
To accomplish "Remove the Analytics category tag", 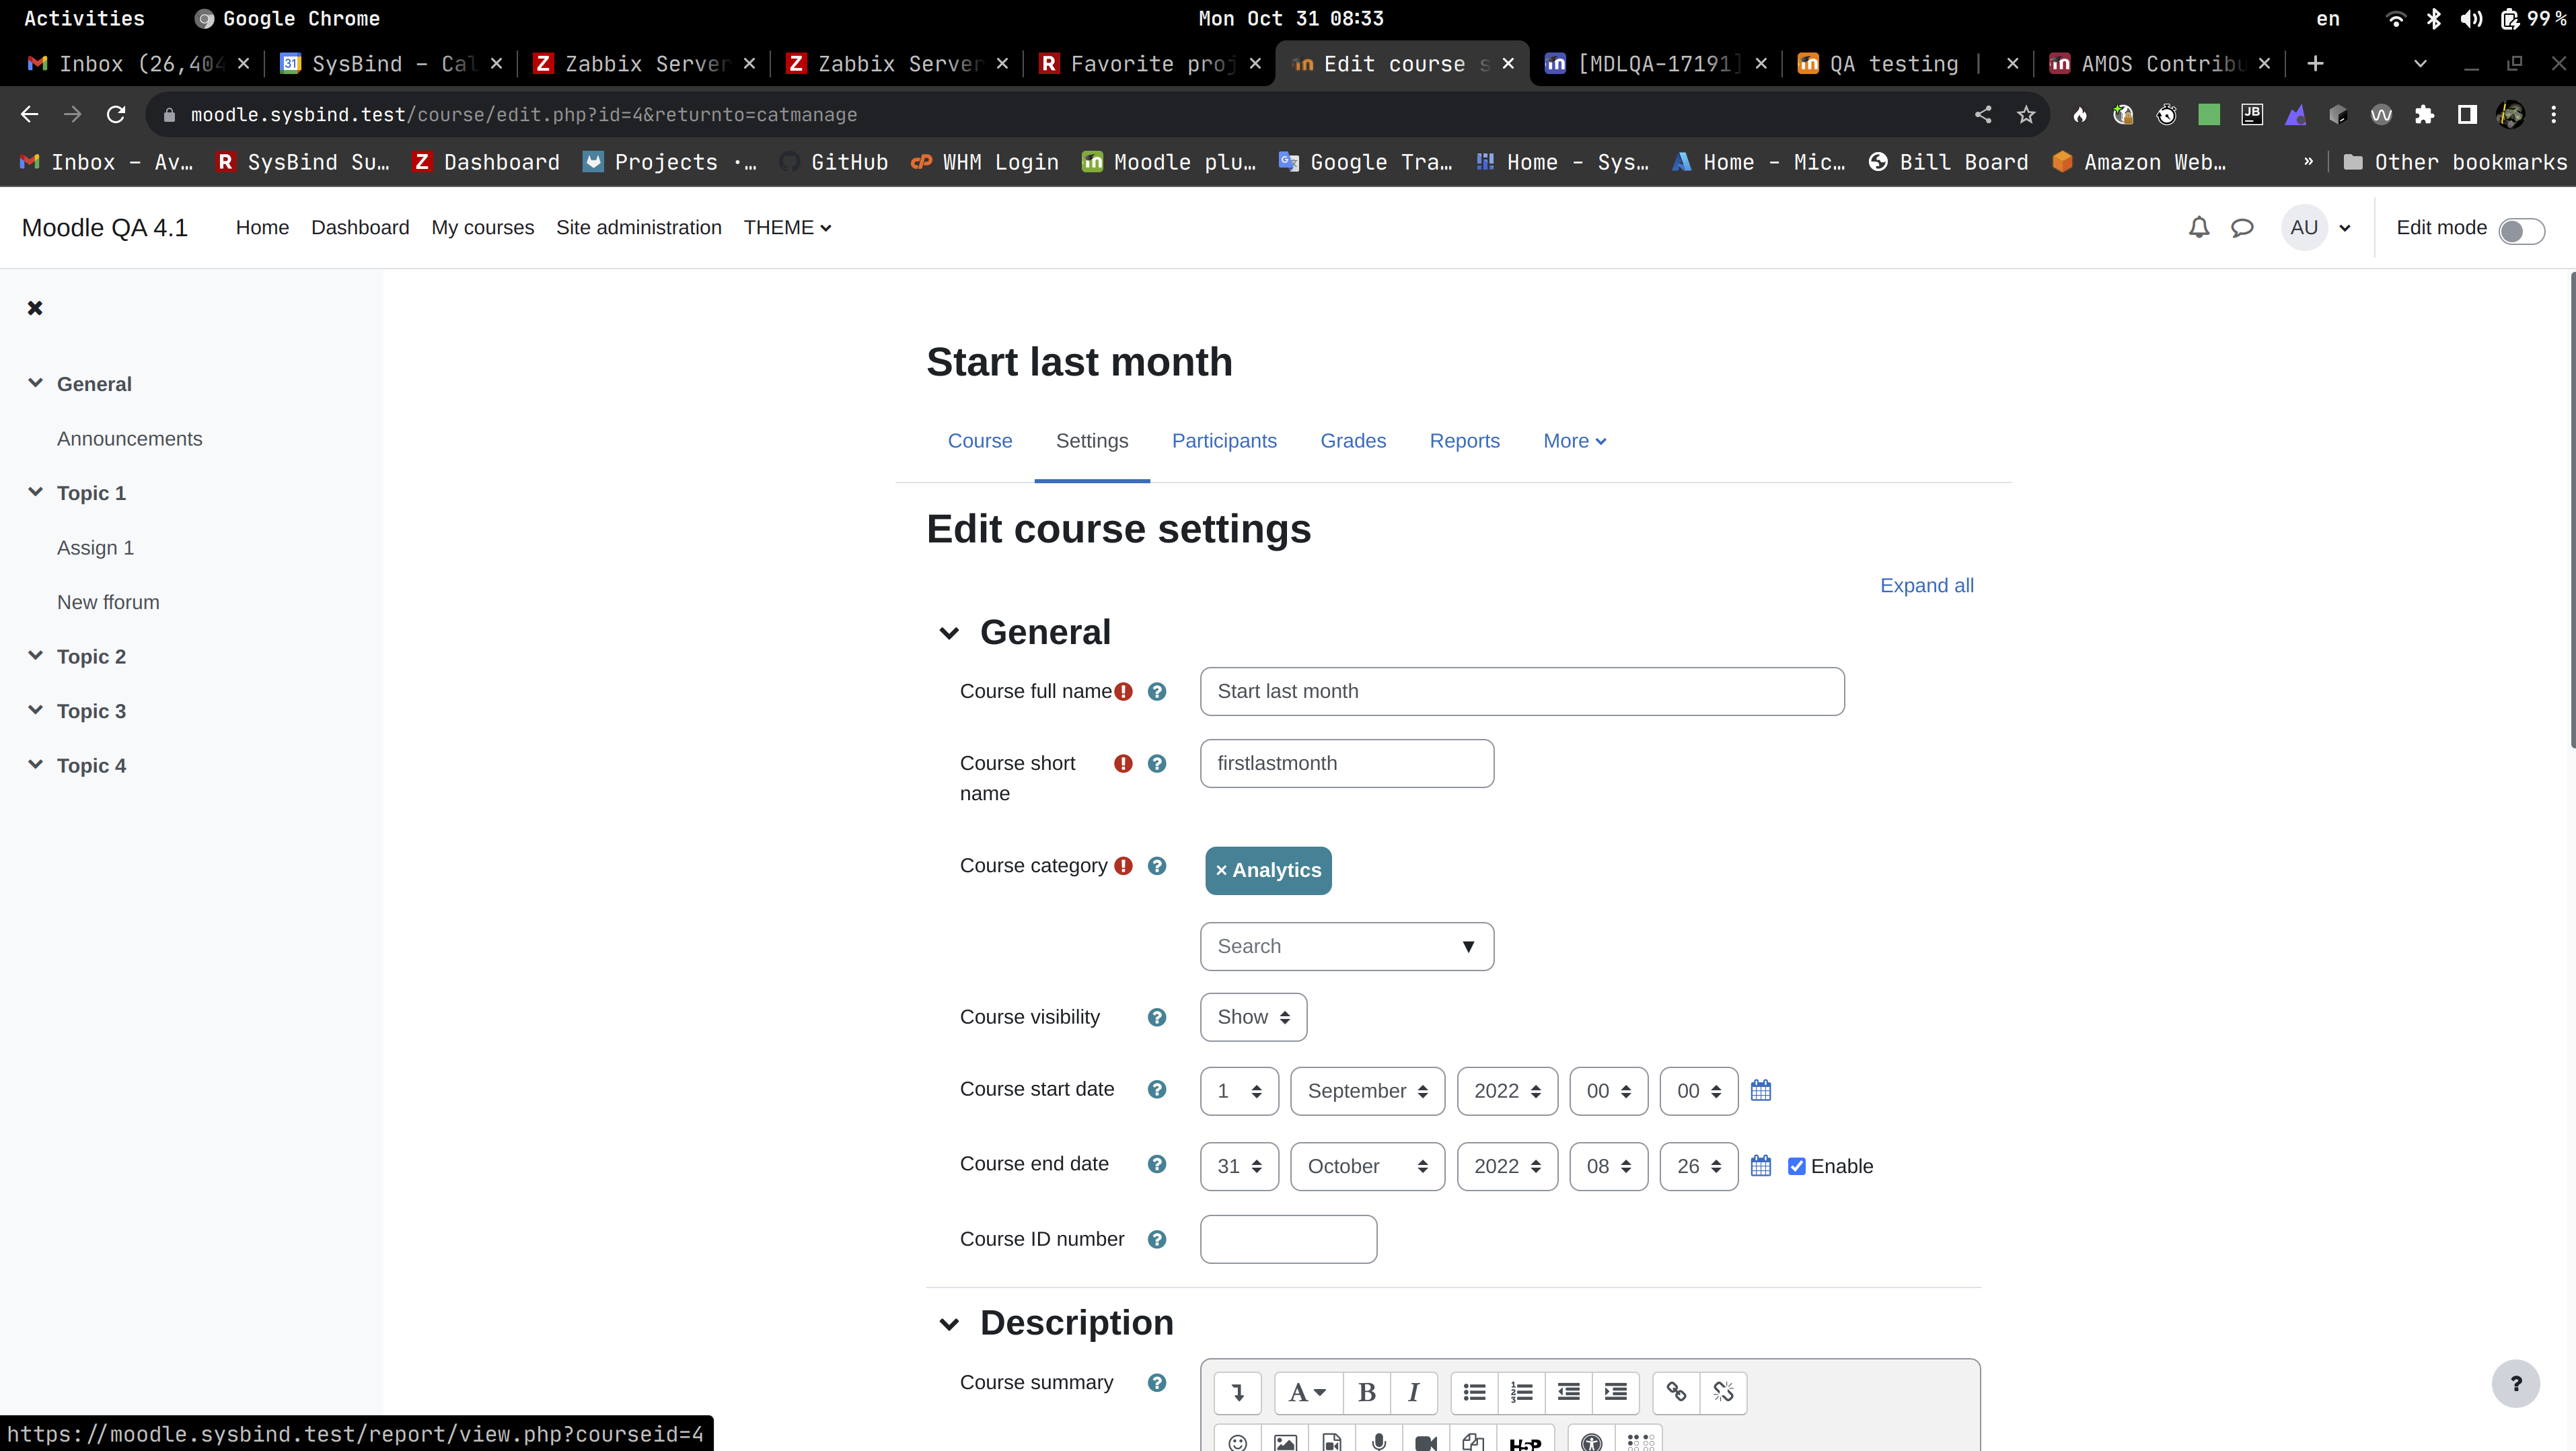I will (x=1268, y=870).
